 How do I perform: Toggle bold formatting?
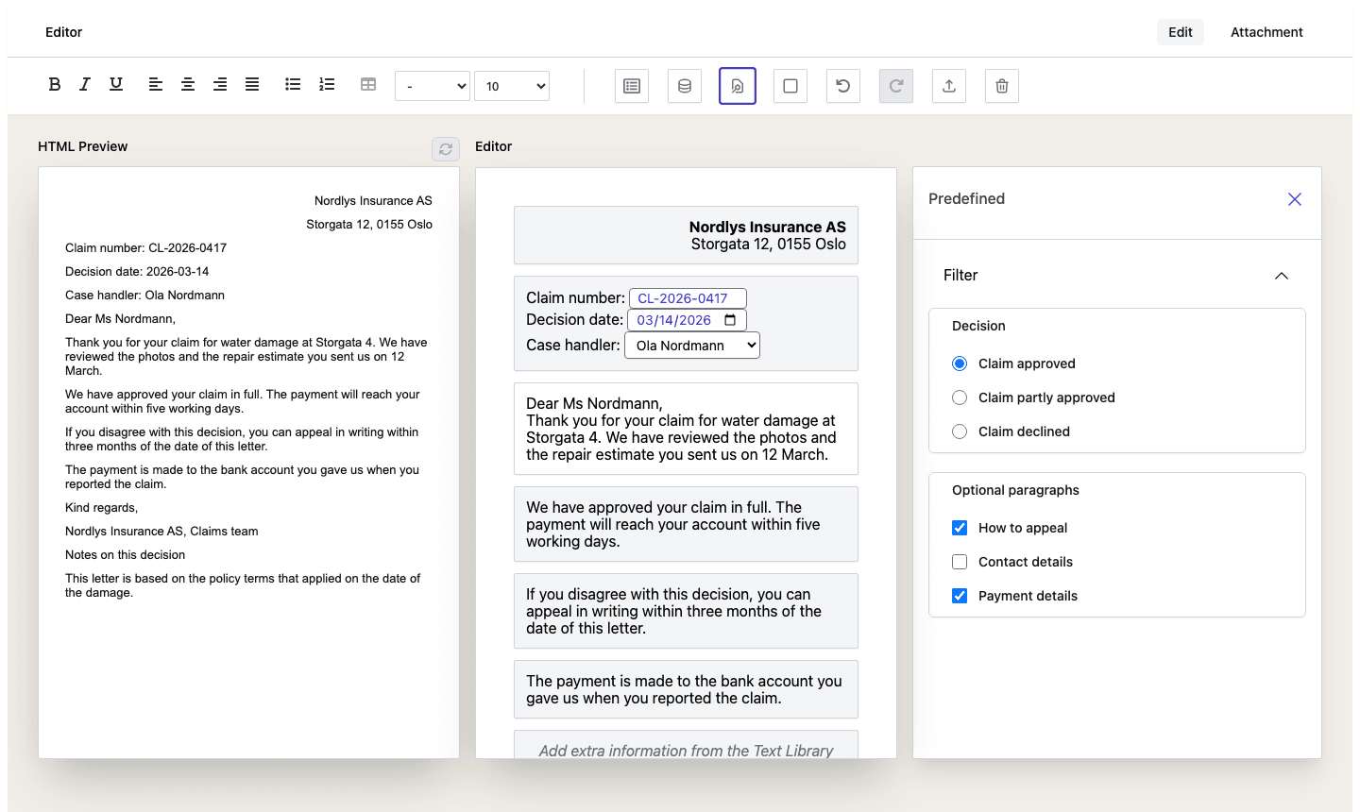pos(55,84)
